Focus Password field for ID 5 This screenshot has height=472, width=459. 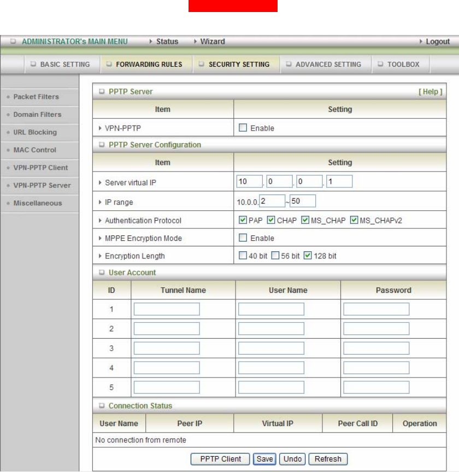pyautogui.click(x=376, y=387)
